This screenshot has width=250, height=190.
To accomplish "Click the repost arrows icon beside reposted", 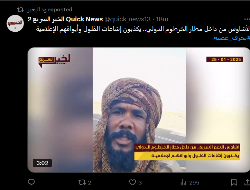I will [20, 10].
